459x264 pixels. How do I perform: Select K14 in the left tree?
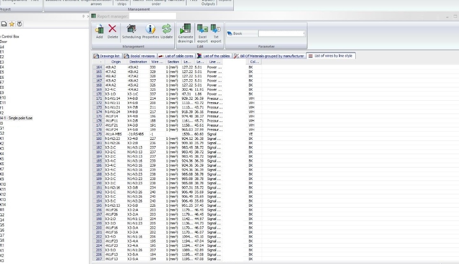click(3, 205)
